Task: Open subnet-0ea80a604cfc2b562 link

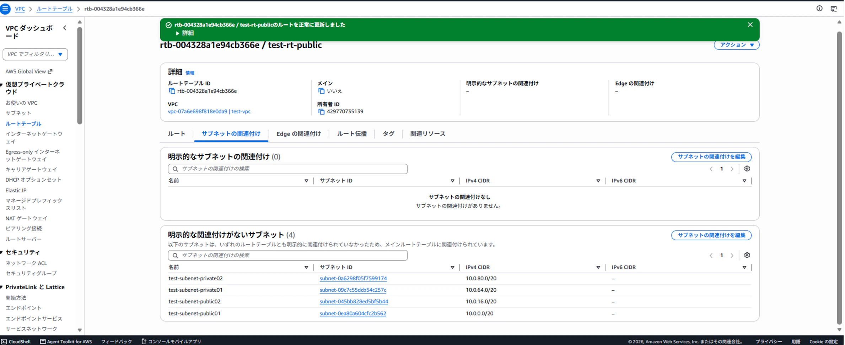Action: 353,313
